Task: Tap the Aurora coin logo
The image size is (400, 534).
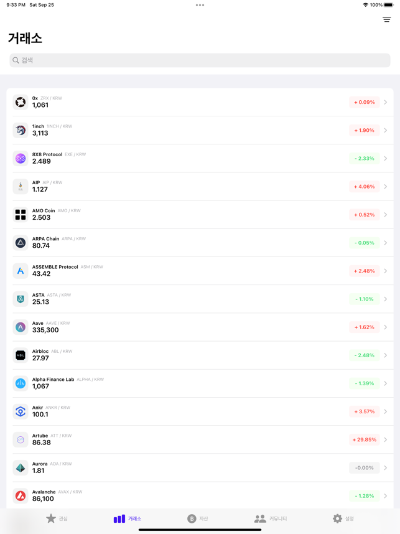Action: [21, 467]
